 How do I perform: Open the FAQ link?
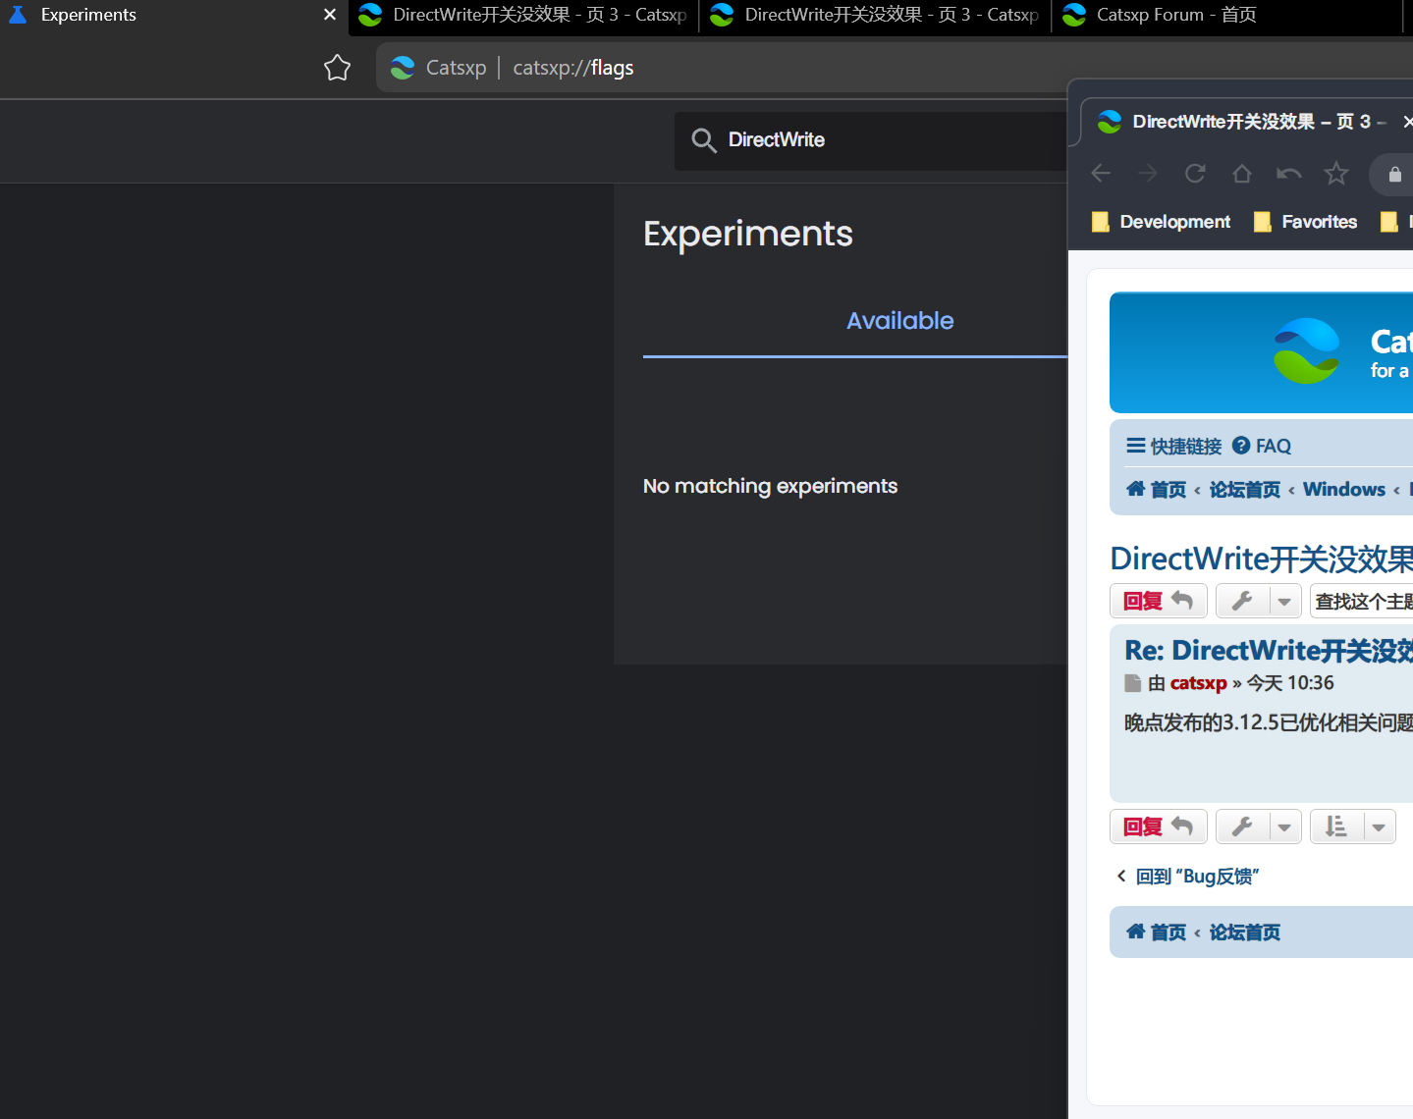coord(1262,447)
